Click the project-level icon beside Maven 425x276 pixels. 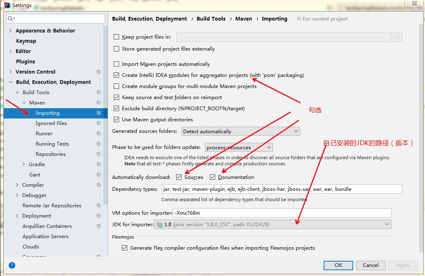click(99, 102)
